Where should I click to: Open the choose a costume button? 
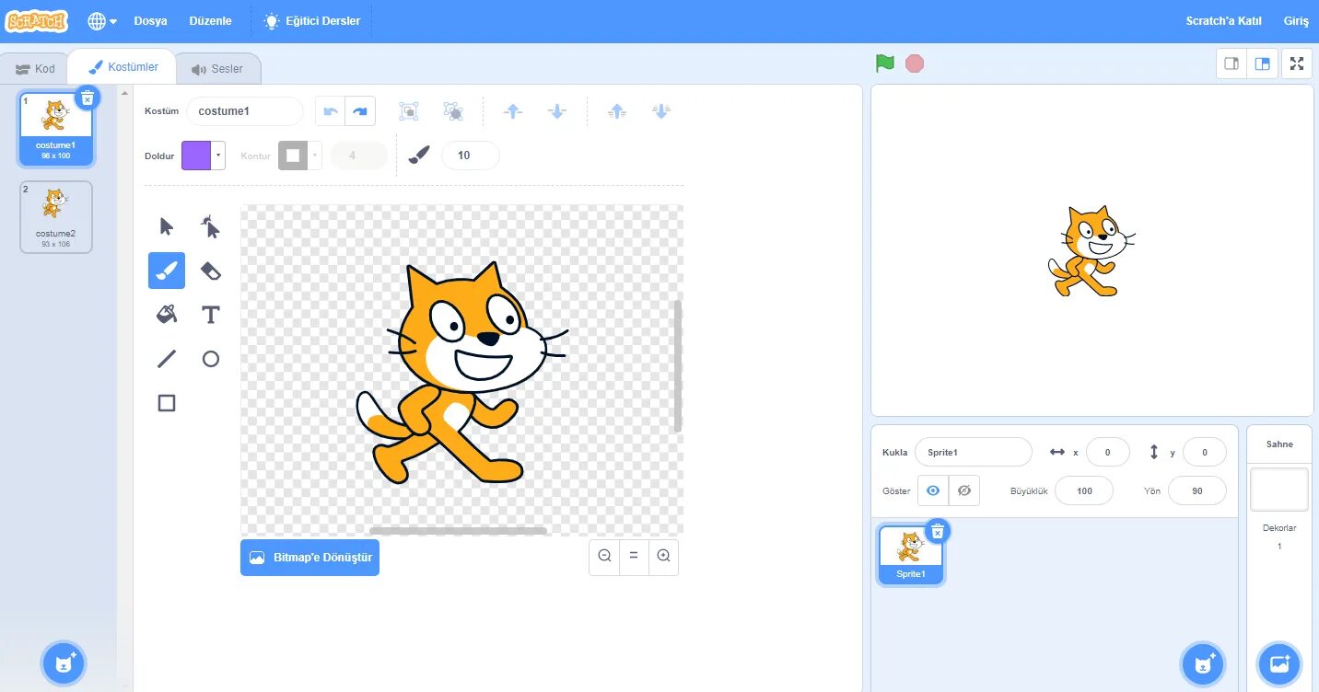click(x=64, y=663)
